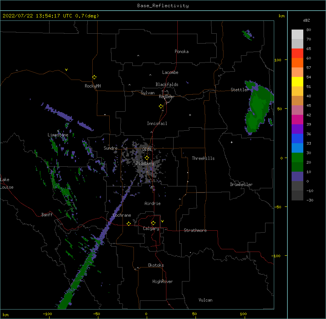This screenshot has width=326, height=319.
Task: Select the 80 dBZ white legend swatch
Action: point(297,34)
